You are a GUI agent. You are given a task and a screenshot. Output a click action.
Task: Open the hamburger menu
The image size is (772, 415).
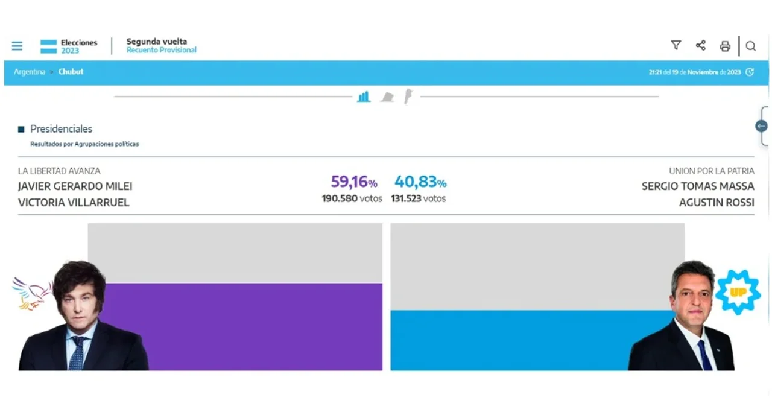click(x=17, y=46)
